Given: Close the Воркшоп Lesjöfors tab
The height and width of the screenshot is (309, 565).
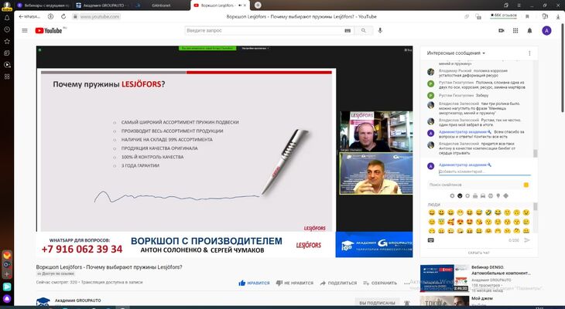Looking at the screenshot, I should [x=245, y=5].
